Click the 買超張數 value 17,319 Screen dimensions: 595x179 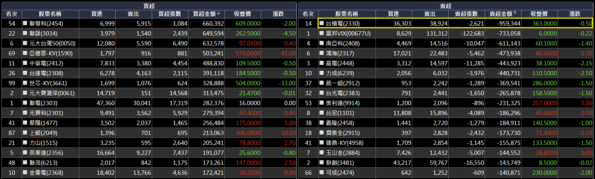click(178, 103)
